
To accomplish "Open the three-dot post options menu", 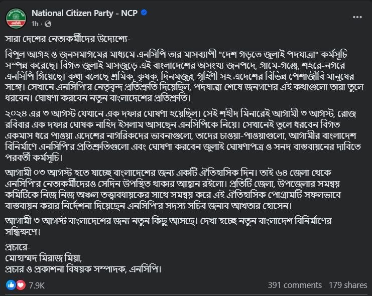I will click(x=357, y=17).
